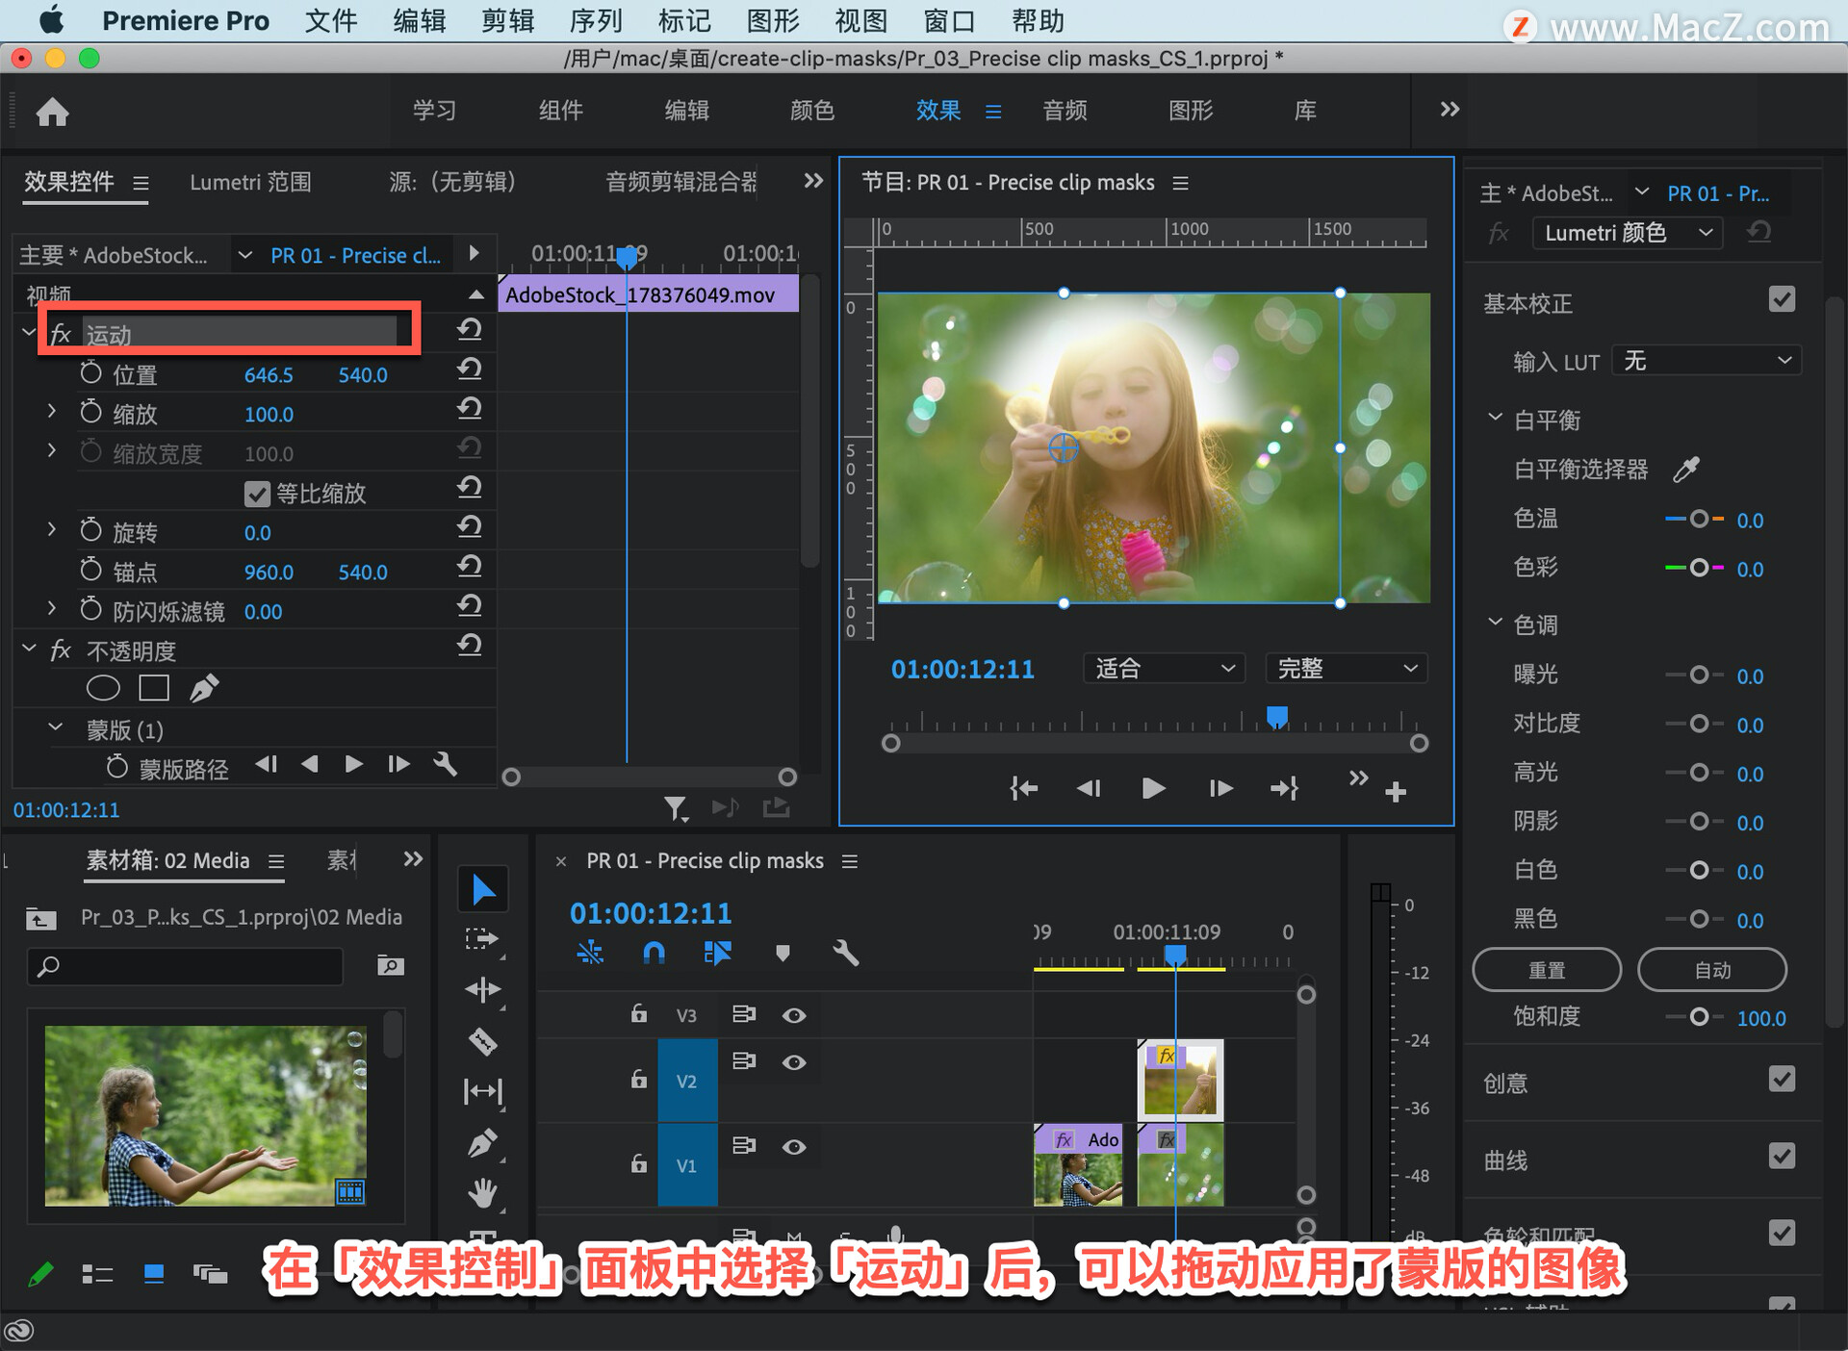This screenshot has width=1848, height=1351.
Task: Reset the Position parameter
Action: coord(469,369)
